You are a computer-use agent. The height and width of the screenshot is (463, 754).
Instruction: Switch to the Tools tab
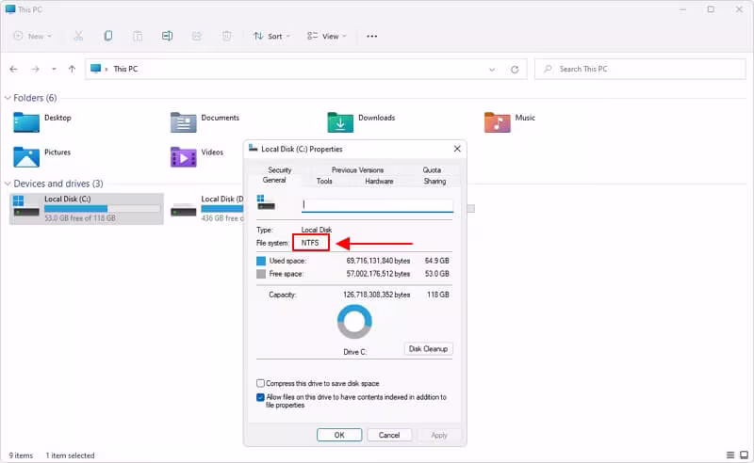[x=324, y=181]
